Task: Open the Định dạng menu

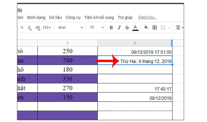Action: pyautogui.click(x=36, y=18)
